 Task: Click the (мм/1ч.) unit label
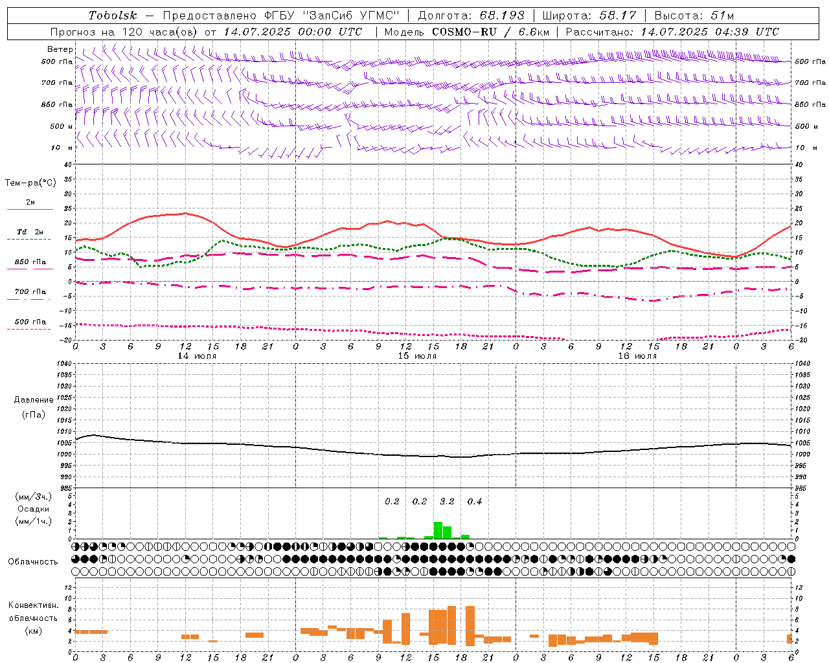34,521
